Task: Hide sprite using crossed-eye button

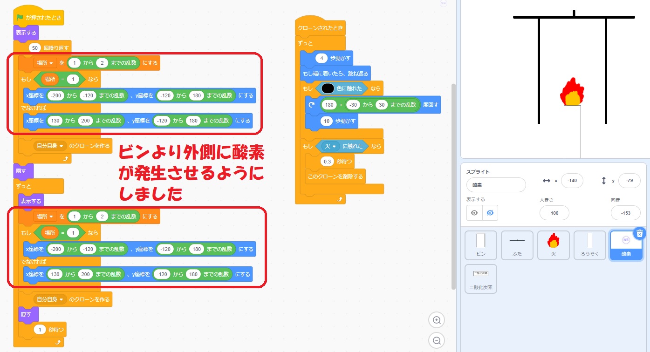Action: [x=490, y=213]
